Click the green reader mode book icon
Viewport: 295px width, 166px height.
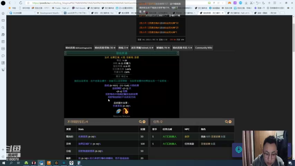coord(209,3)
